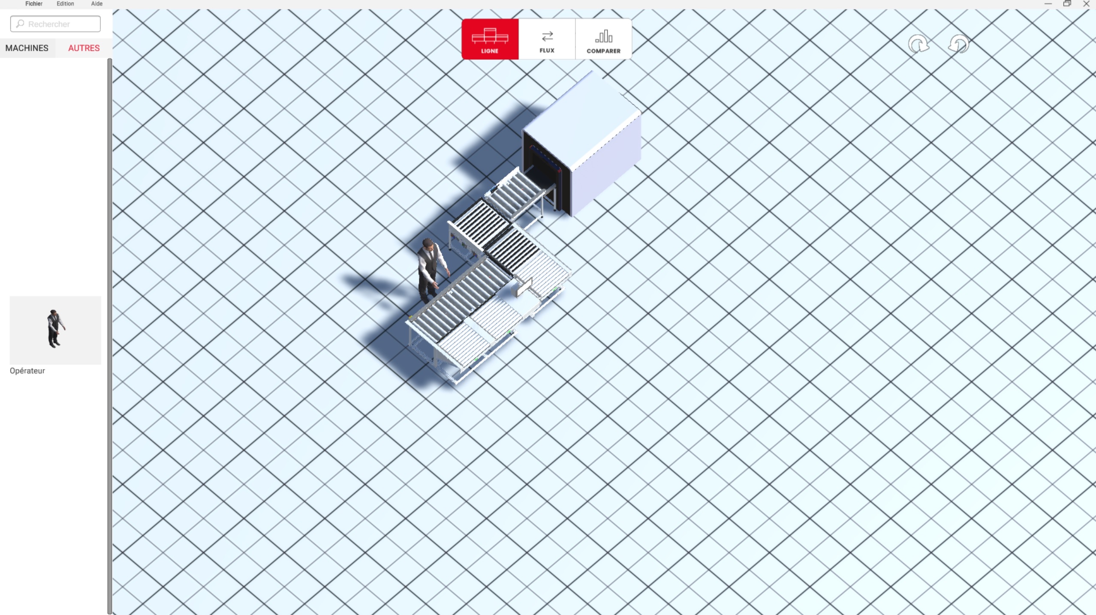Click the shrink-wrap tunnel machine

point(583,137)
